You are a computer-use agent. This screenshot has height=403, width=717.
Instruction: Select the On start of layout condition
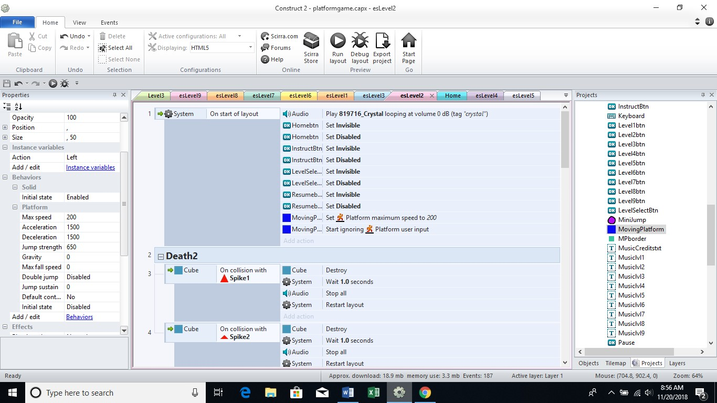point(244,114)
